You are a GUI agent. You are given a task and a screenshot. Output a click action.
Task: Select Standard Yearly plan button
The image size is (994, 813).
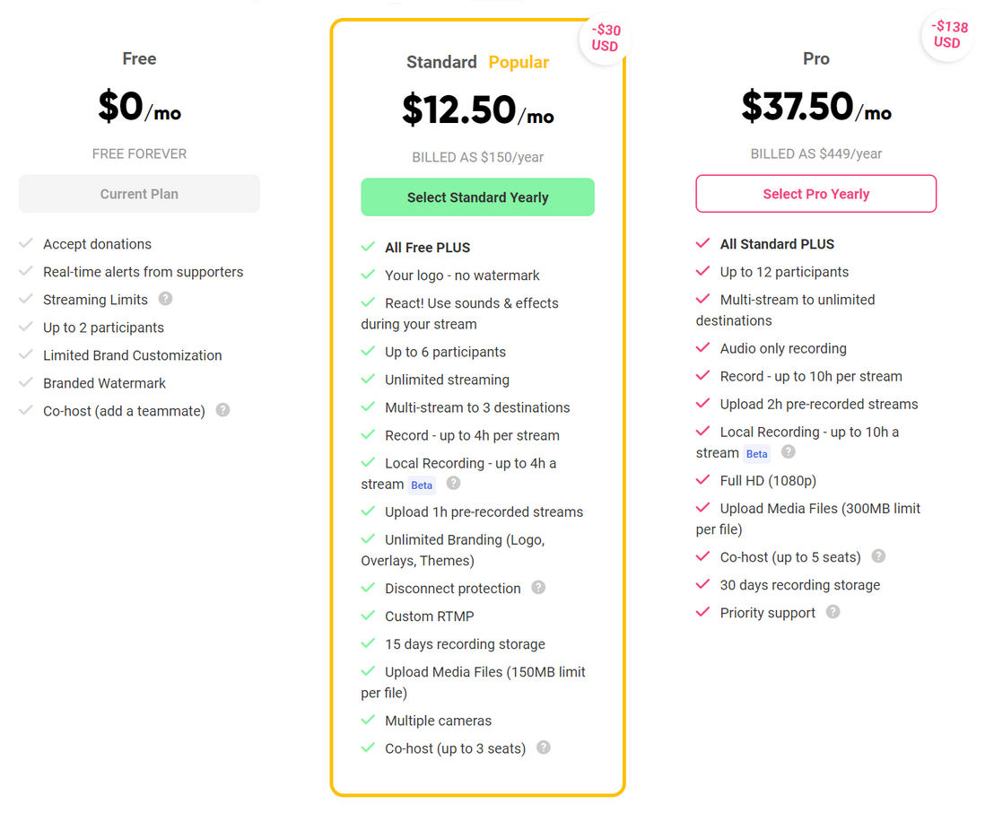(477, 197)
